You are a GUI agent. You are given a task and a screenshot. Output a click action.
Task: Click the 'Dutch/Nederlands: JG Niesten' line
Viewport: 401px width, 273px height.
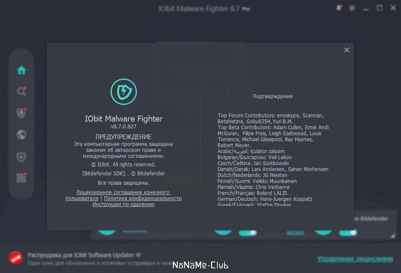[x=253, y=175]
